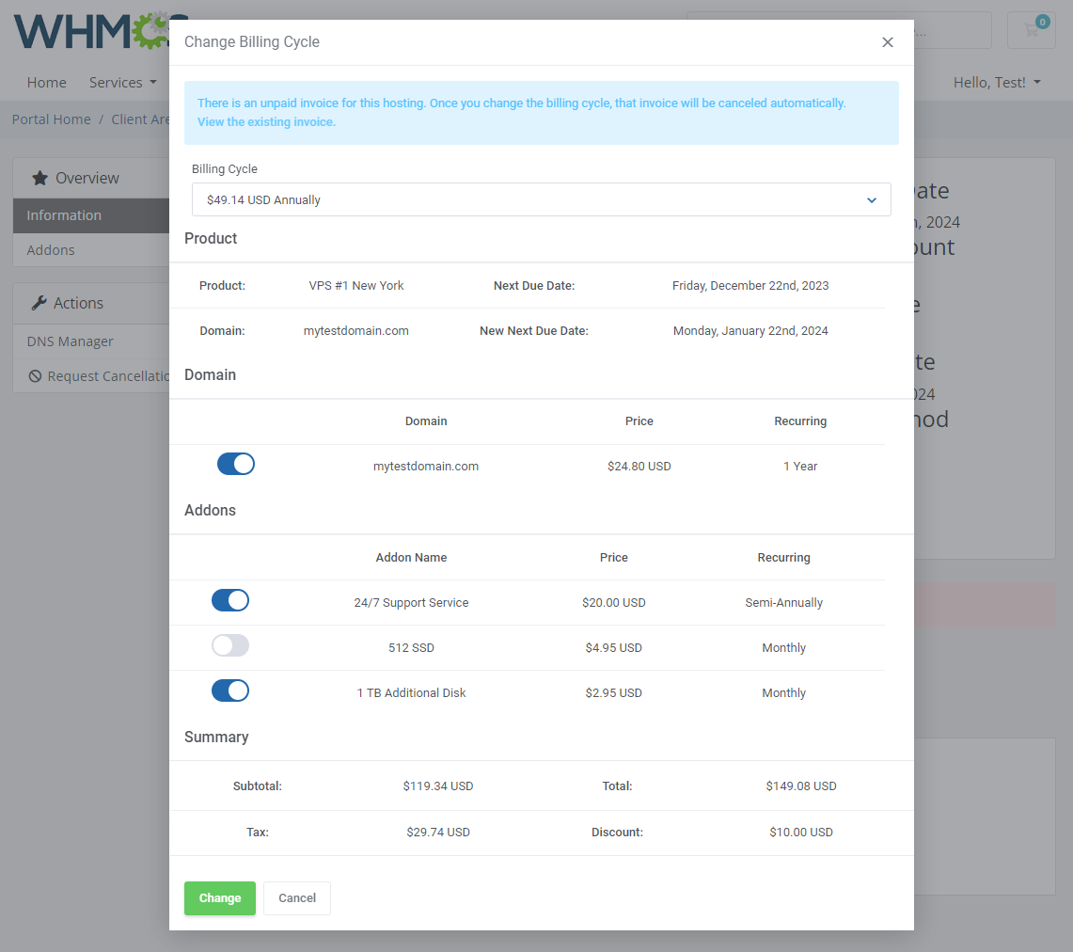
Task: Disable the 1 TB Additional Disk addon
Action: tap(230, 690)
